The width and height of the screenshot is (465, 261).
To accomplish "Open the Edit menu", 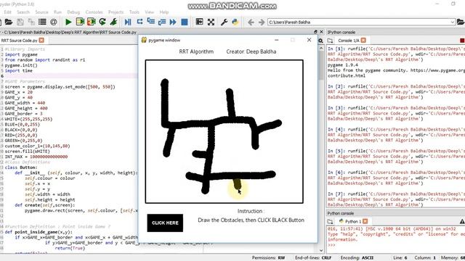I will [x=8, y=12].
